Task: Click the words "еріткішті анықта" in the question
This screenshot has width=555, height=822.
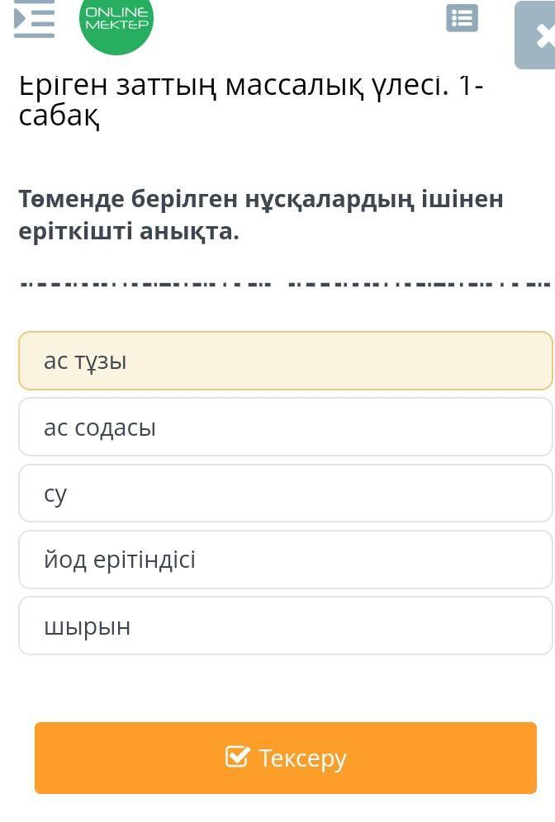Action: 129,232
